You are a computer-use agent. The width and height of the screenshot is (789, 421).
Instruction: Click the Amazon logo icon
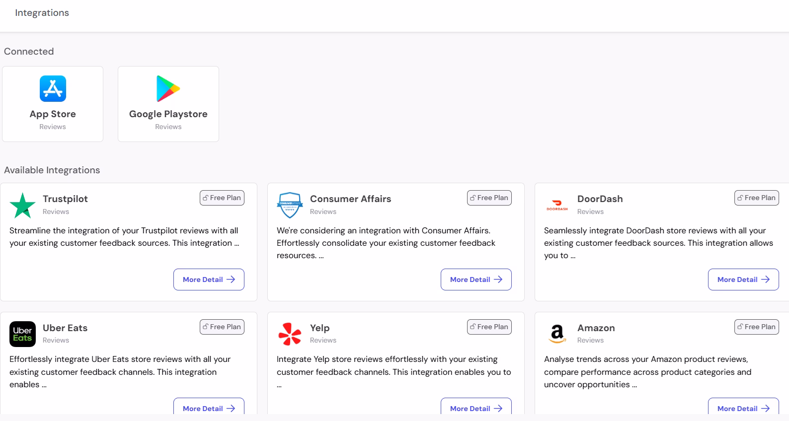[557, 334]
